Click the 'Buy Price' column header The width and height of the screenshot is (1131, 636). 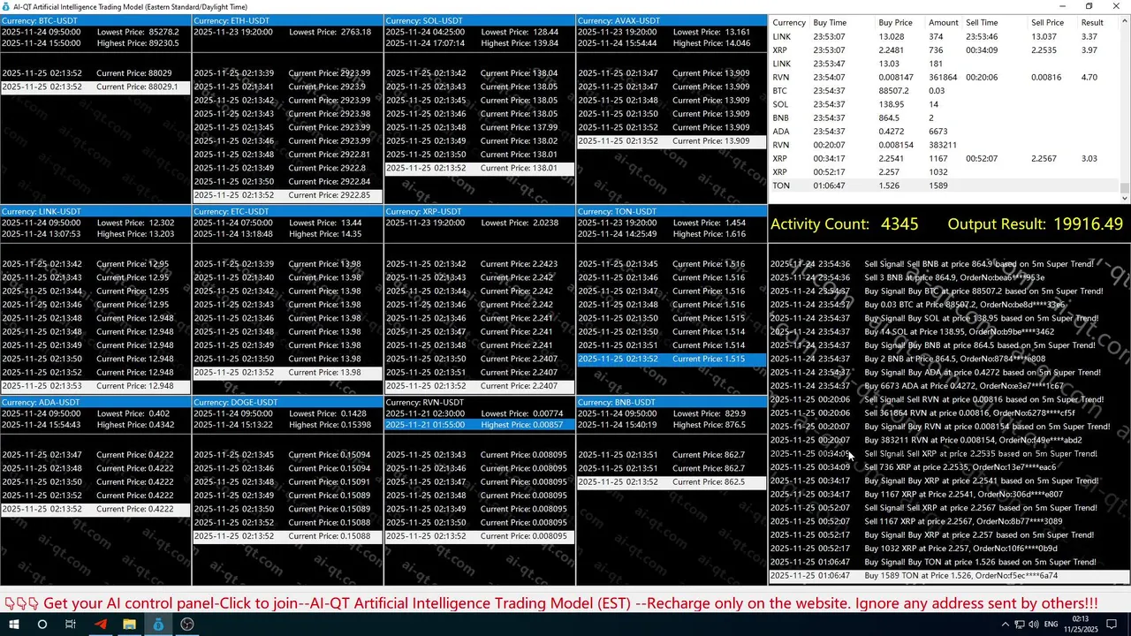tap(895, 23)
